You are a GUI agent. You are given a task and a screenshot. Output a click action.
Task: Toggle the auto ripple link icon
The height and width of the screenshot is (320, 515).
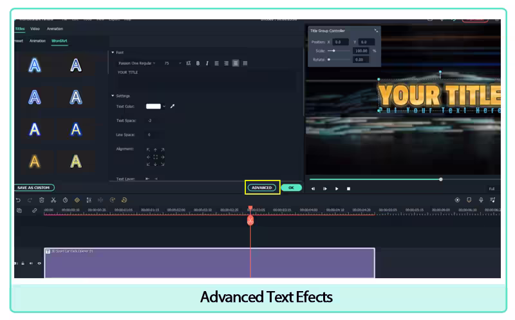pyautogui.click(x=35, y=211)
